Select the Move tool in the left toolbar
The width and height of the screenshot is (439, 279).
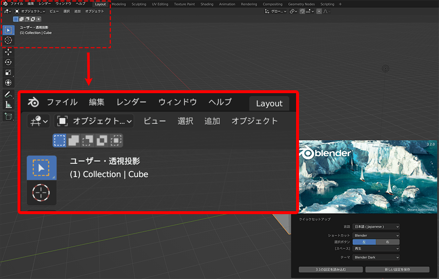(x=8, y=52)
